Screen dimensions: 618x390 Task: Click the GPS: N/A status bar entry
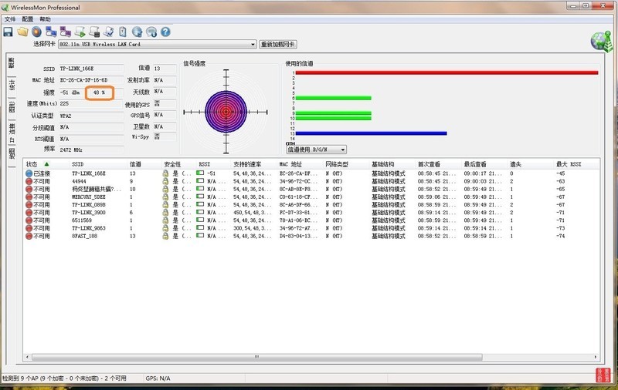point(158,378)
